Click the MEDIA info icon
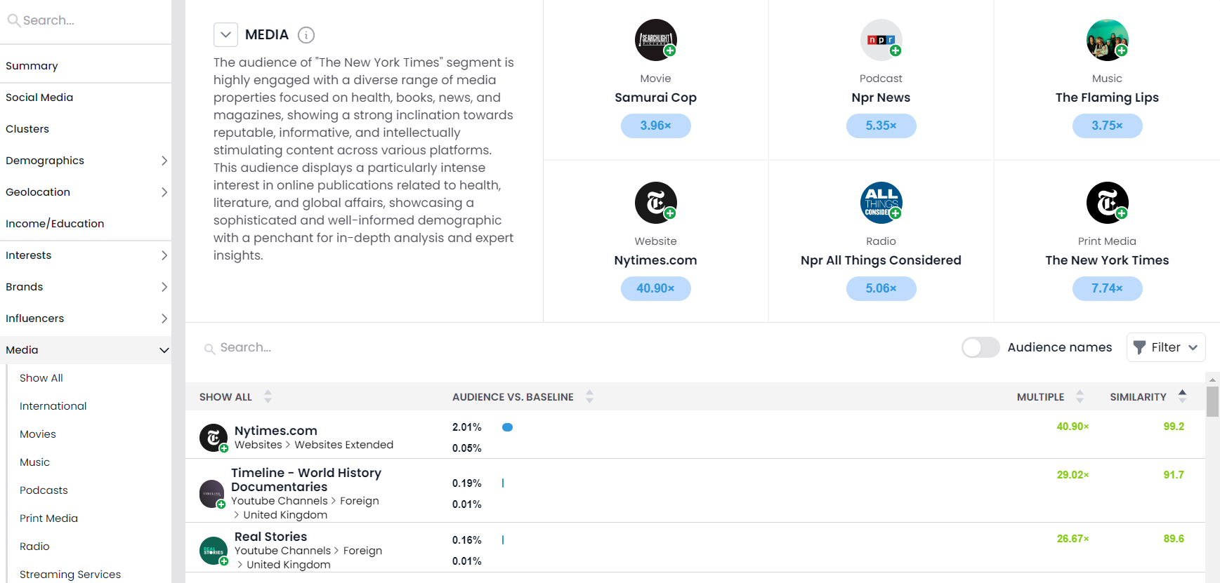 point(306,34)
